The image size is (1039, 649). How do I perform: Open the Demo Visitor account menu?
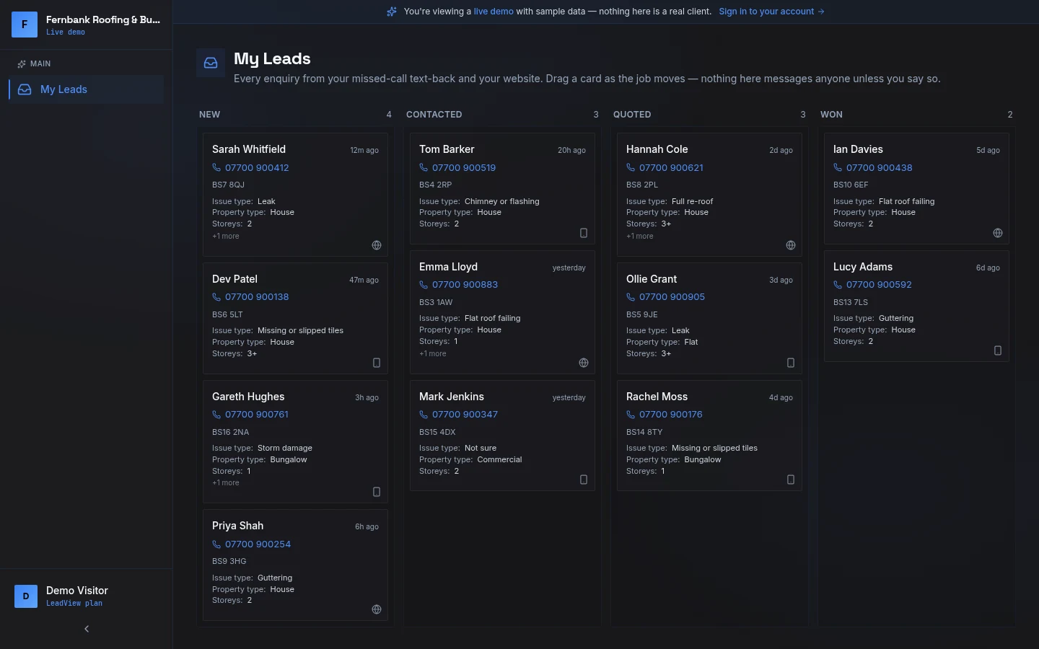pos(86,596)
